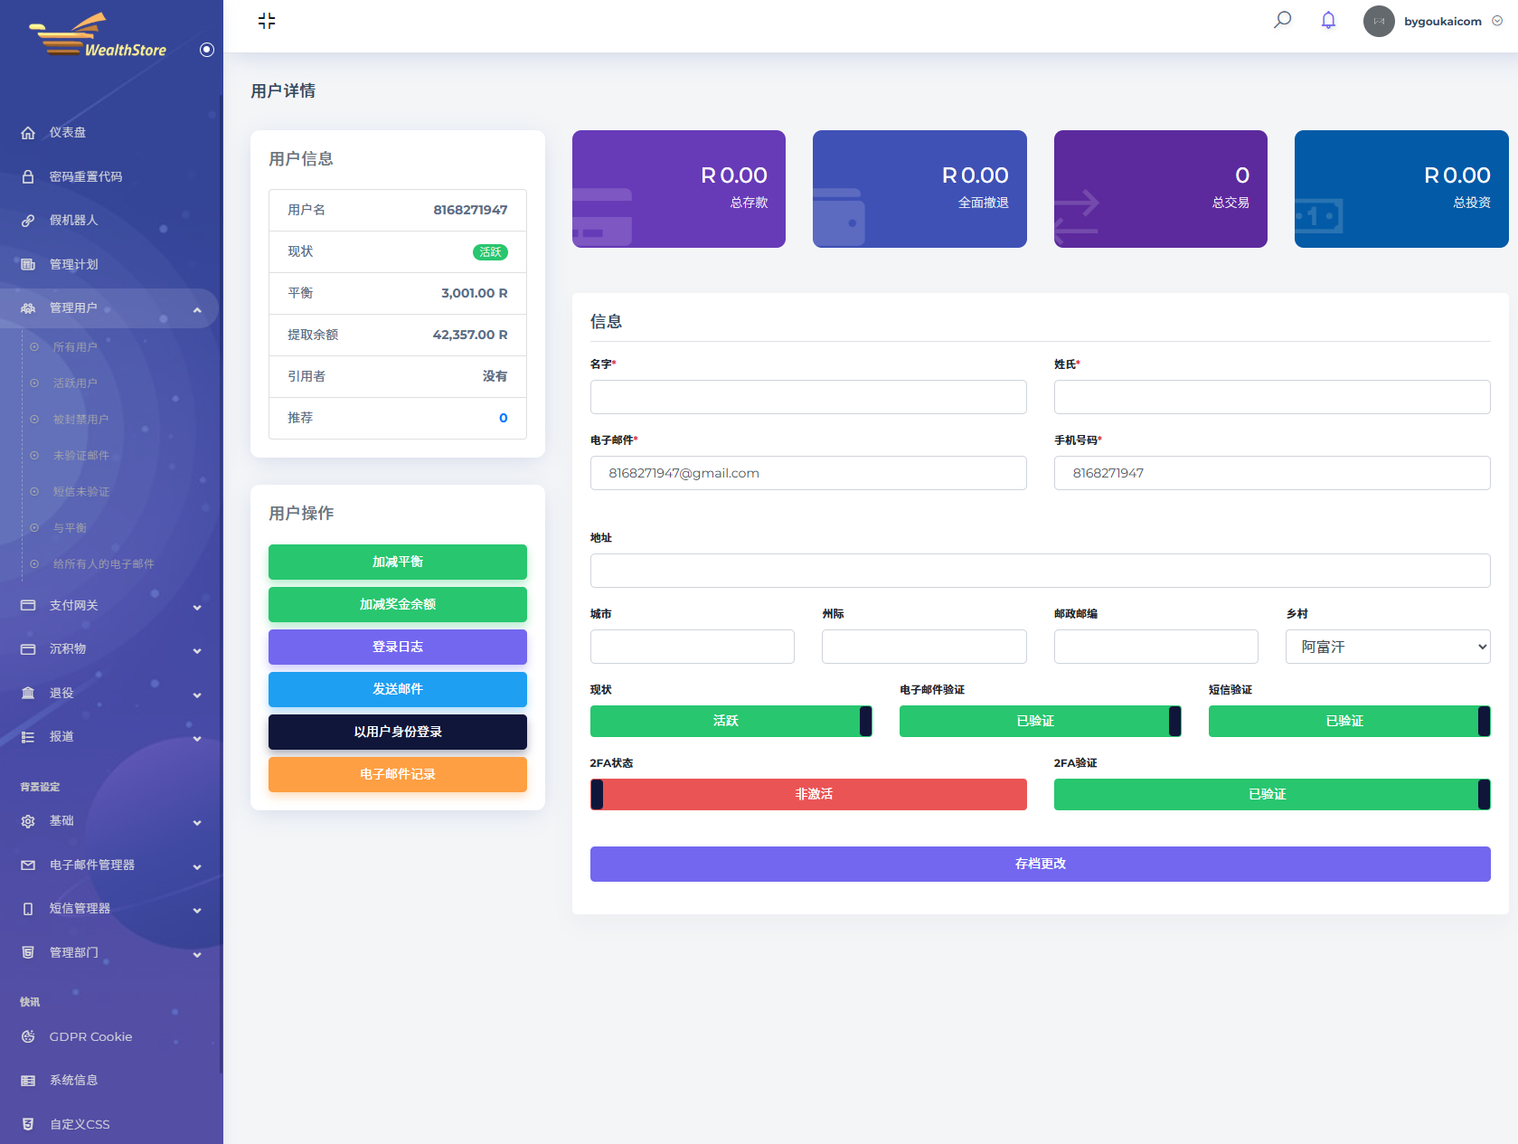Viewport: 1518px width, 1144px height.
Task: Expand the 支付网关 chevron
Action: 197,607
